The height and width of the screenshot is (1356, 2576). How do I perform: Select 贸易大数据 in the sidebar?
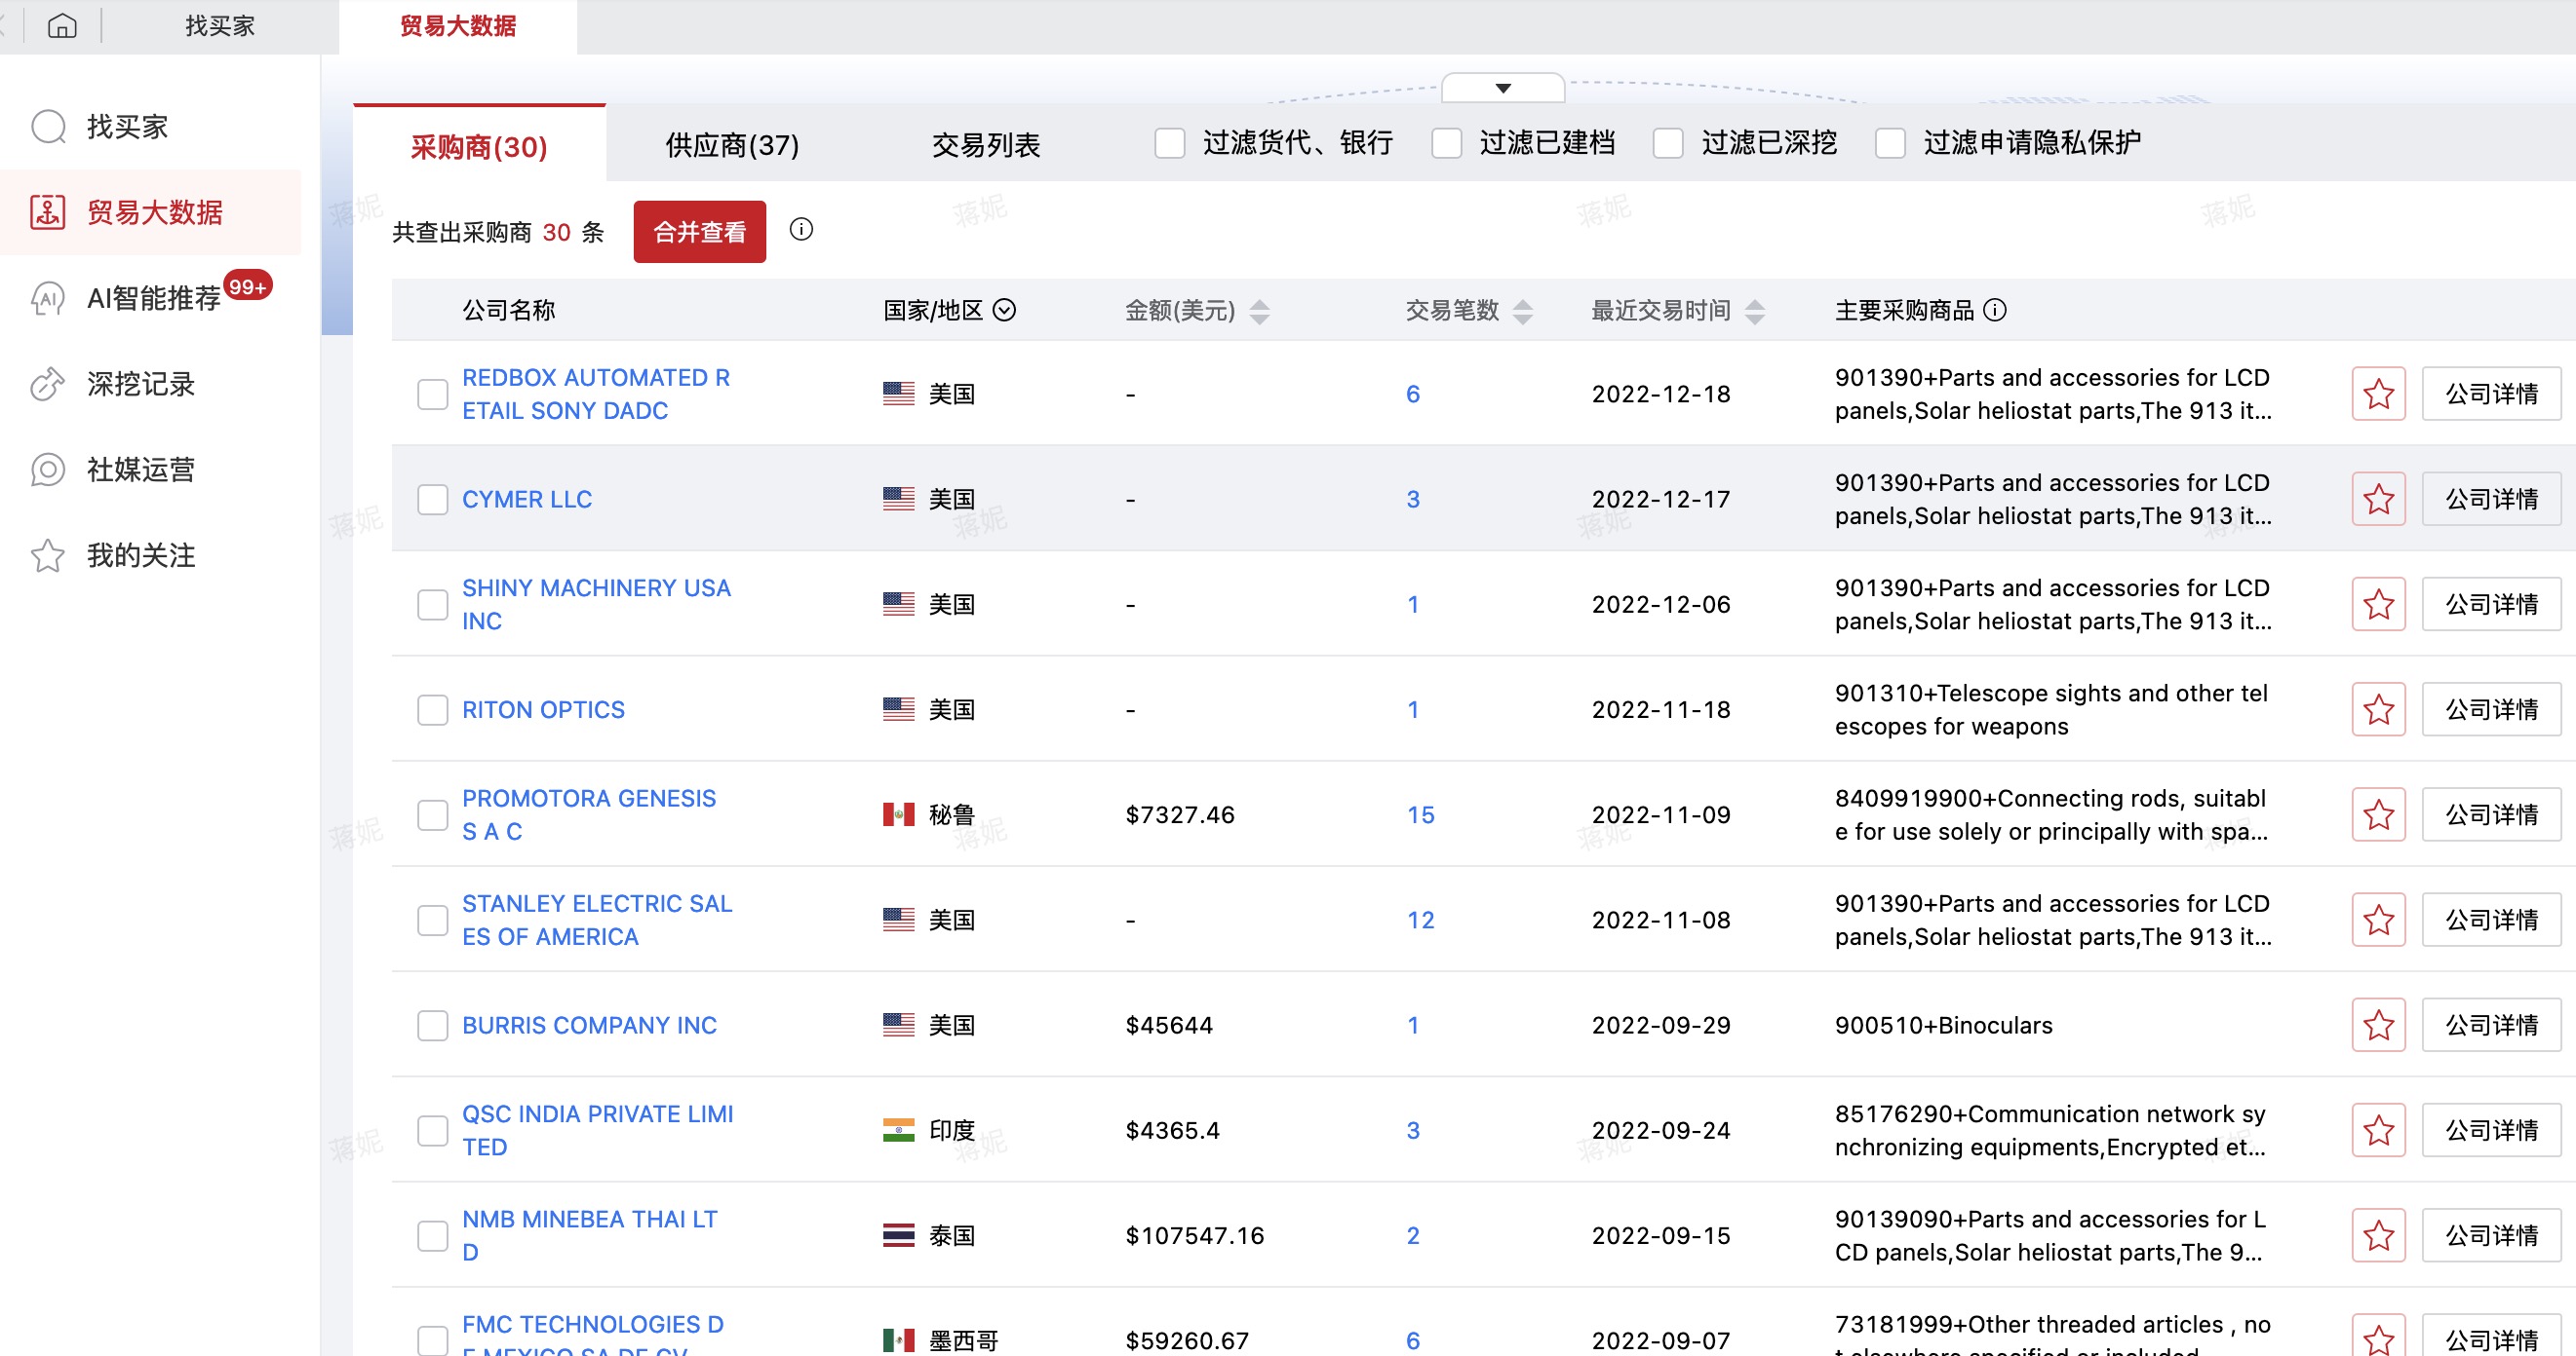pos(154,211)
